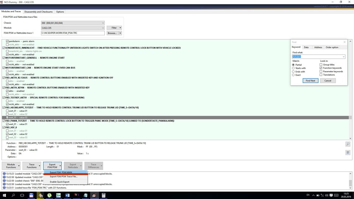Click info icon of 13:23:51 log entry
Image resolution: width=354 pixels, height=199 pixels.
[x=4, y=188]
